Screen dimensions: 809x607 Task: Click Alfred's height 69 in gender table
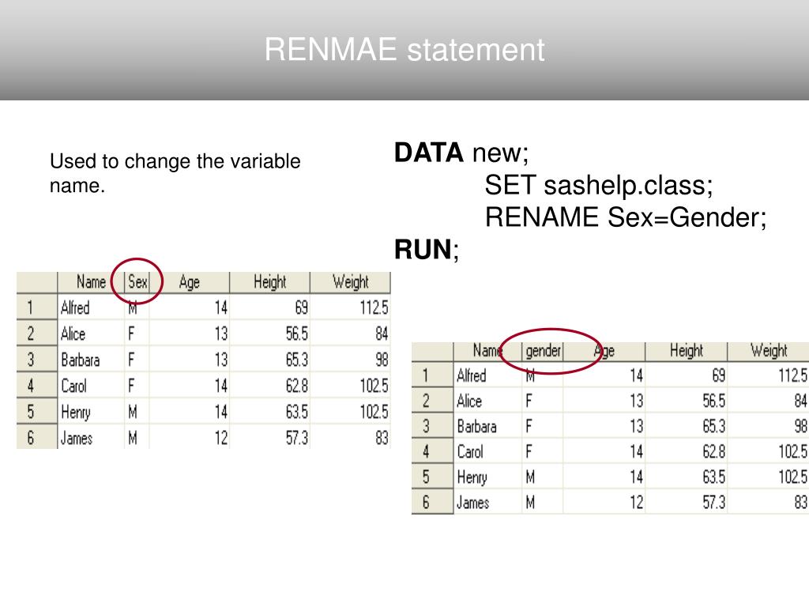[x=719, y=375]
